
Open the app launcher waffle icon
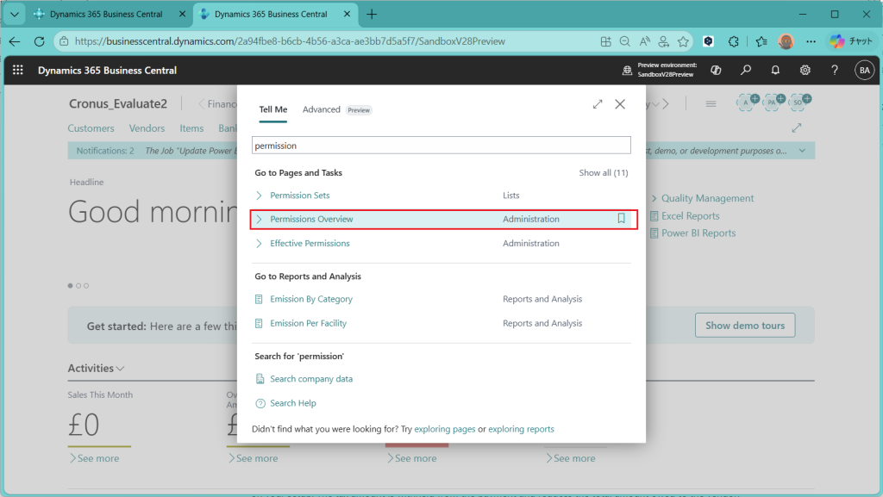pyautogui.click(x=18, y=71)
